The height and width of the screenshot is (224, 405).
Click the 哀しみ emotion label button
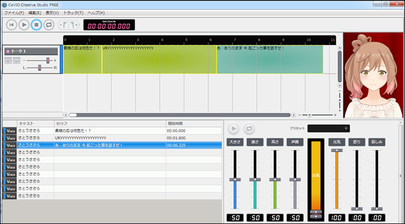377,142
